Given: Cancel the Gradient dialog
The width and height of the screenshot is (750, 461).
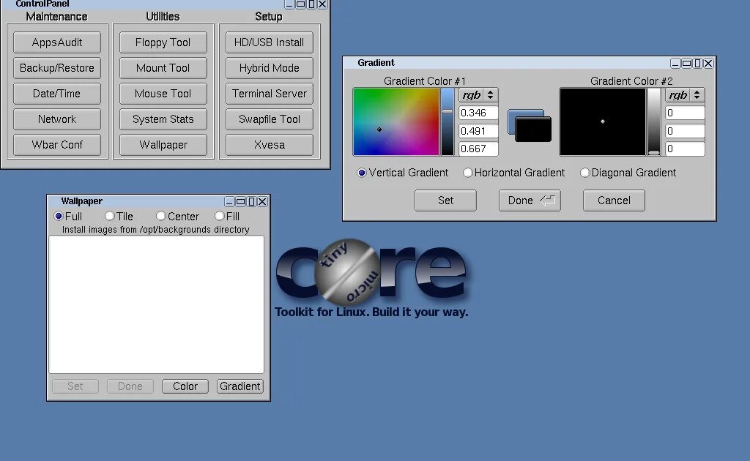Looking at the screenshot, I should pos(615,200).
